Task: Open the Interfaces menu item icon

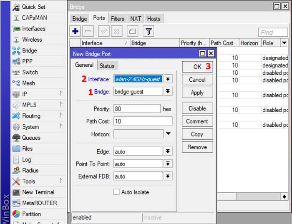Action: (16, 29)
